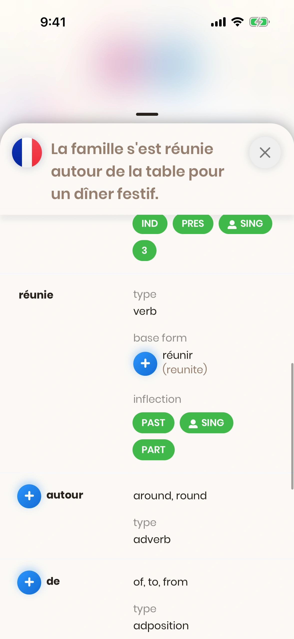Screen dimensions: 294x639
Task: Tap the French sentence text
Action: coord(137,171)
